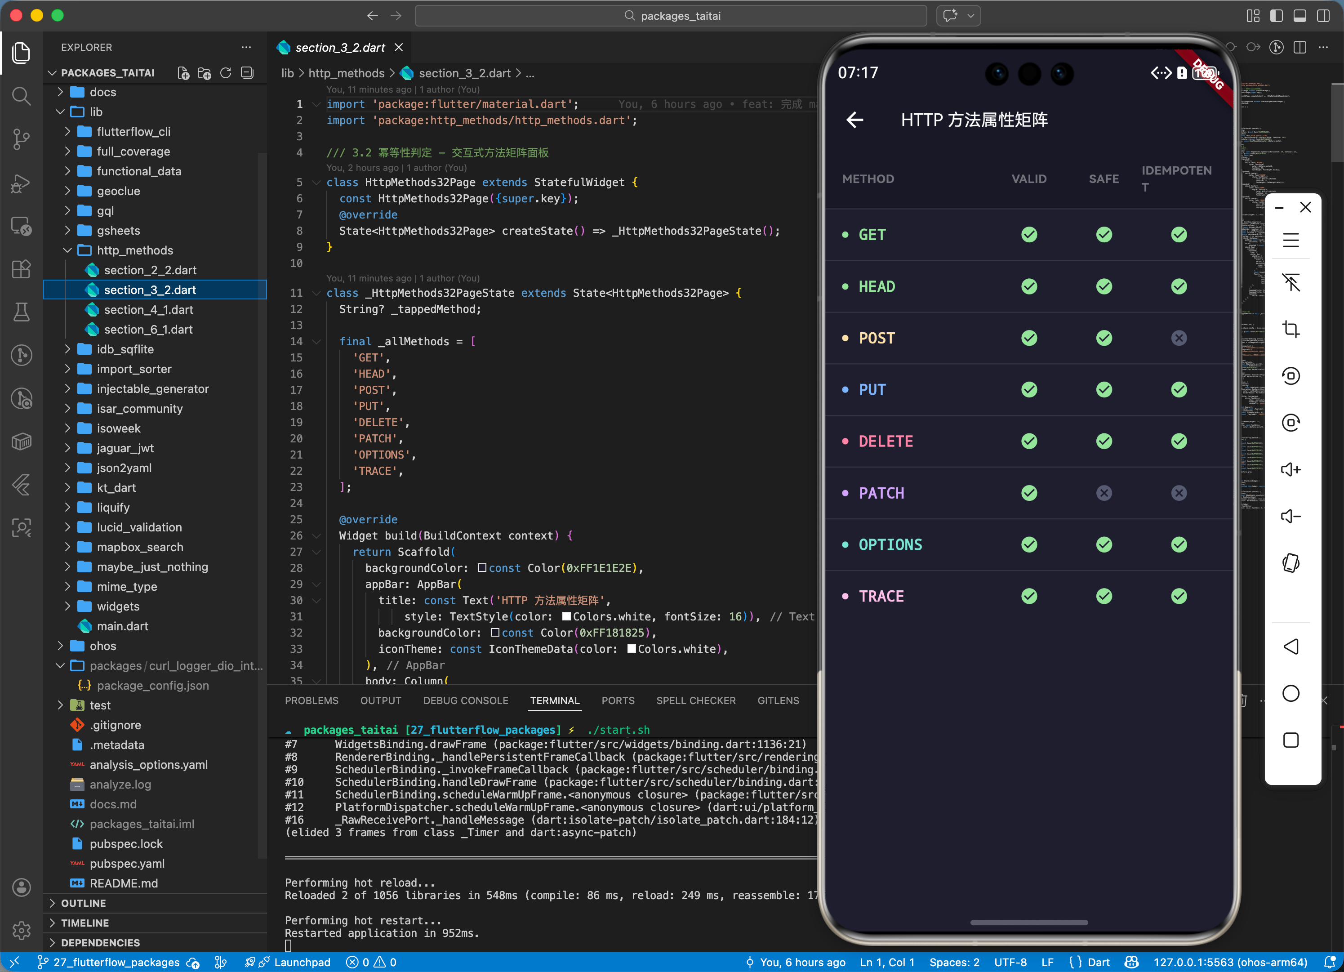Image resolution: width=1344 pixels, height=972 pixels.
Task: Expand the OUTLINE section
Action: (84, 903)
